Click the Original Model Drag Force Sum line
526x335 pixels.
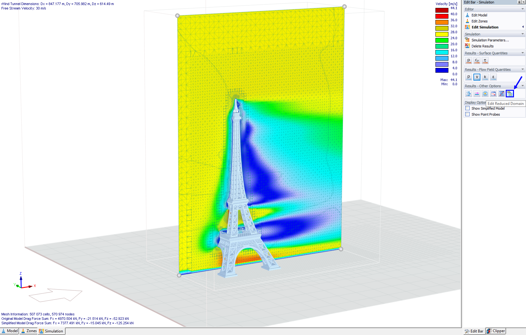65,319
